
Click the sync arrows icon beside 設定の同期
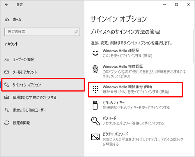[7, 123]
